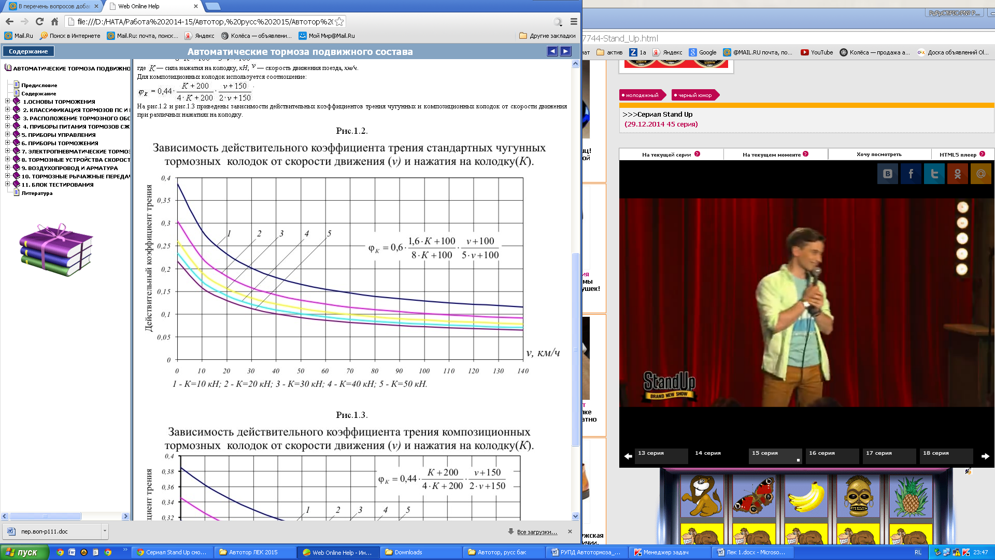
Task: Open the Mail.Ru bookmark
Action: tap(19, 36)
